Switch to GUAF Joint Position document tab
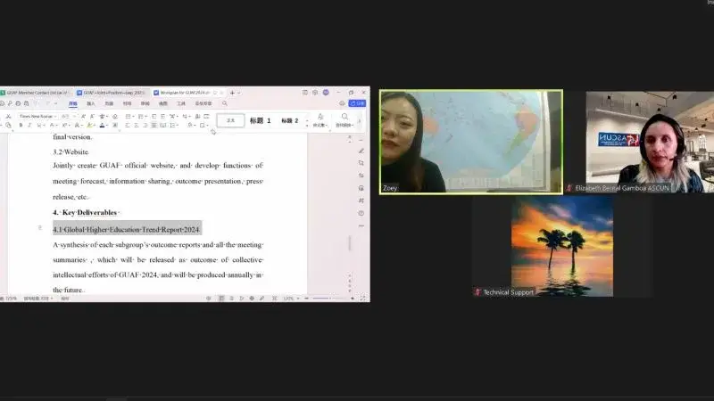714x401 pixels. [x=112, y=93]
